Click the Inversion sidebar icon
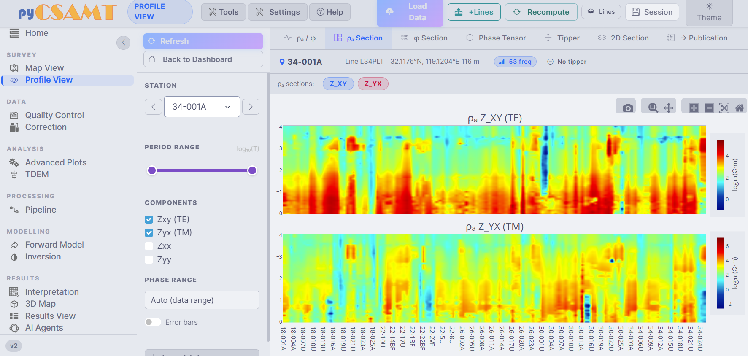This screenshot has width=748, height=356. point(14,256)
